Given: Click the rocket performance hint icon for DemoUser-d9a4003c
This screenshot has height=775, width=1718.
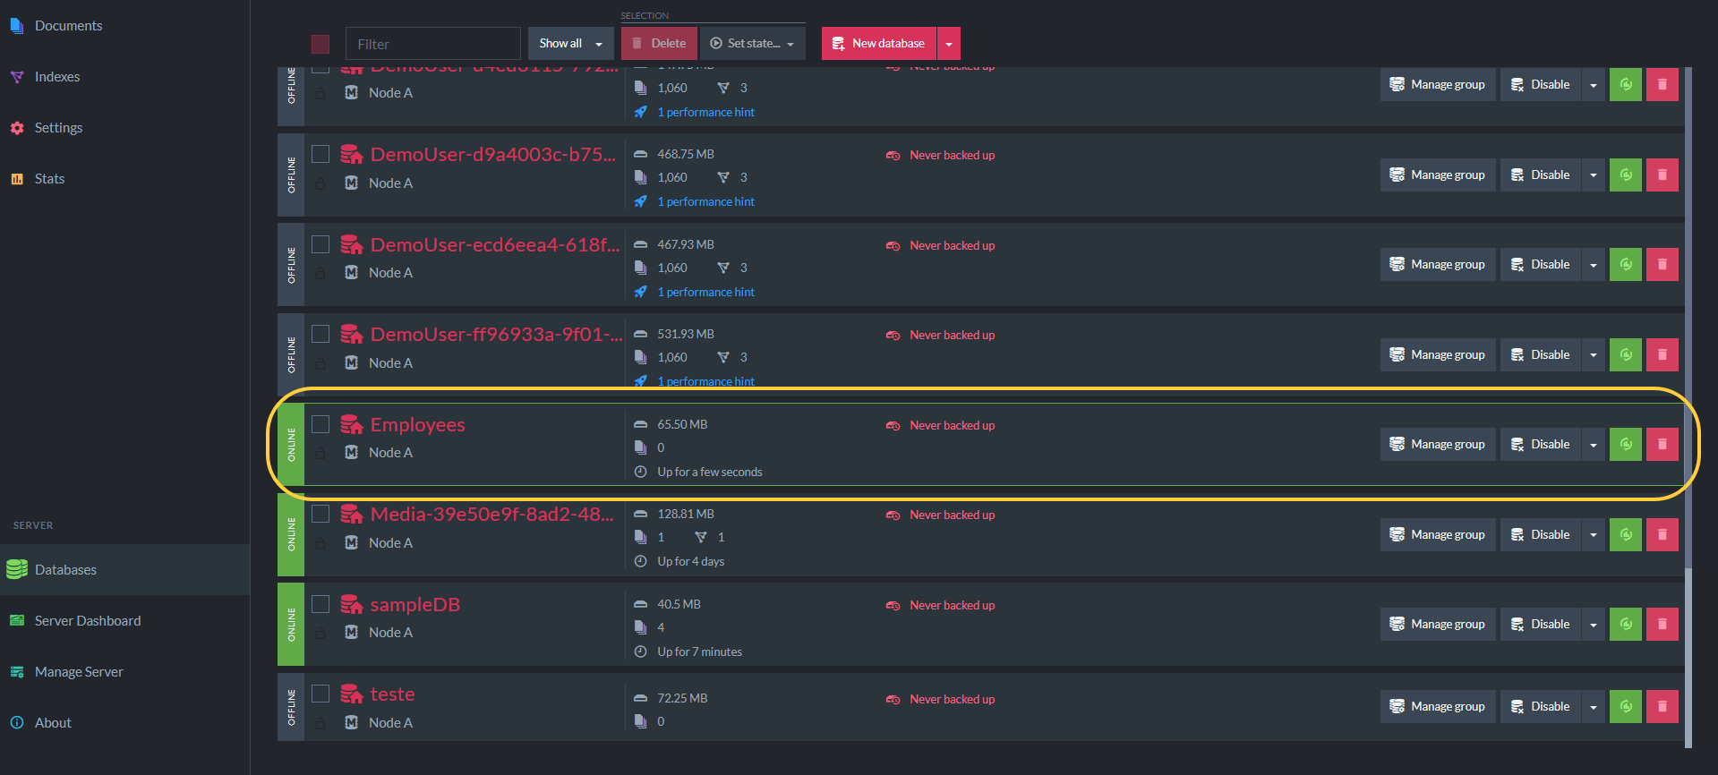Looking at the screenshot, I should point(640,202).
